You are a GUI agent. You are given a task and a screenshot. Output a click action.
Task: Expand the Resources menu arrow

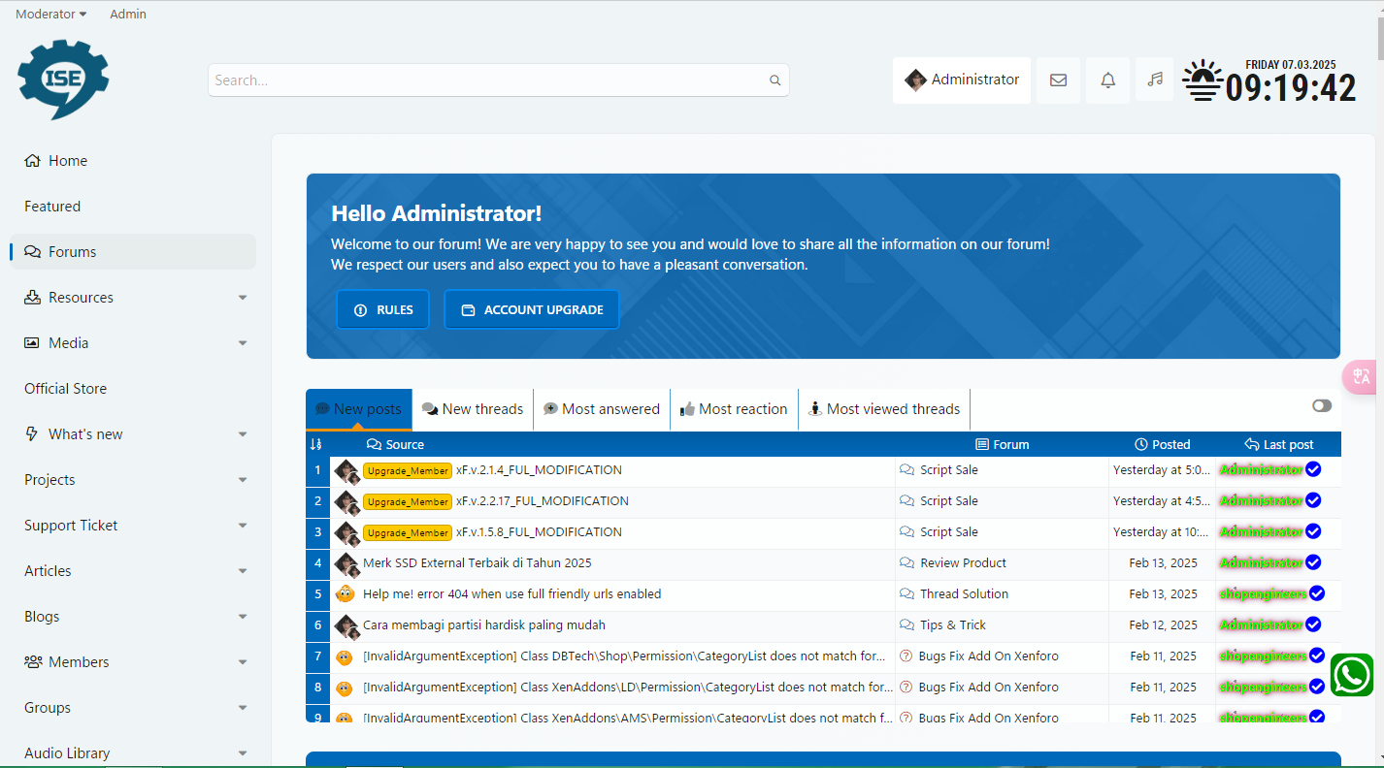click(x=243, y=298)
